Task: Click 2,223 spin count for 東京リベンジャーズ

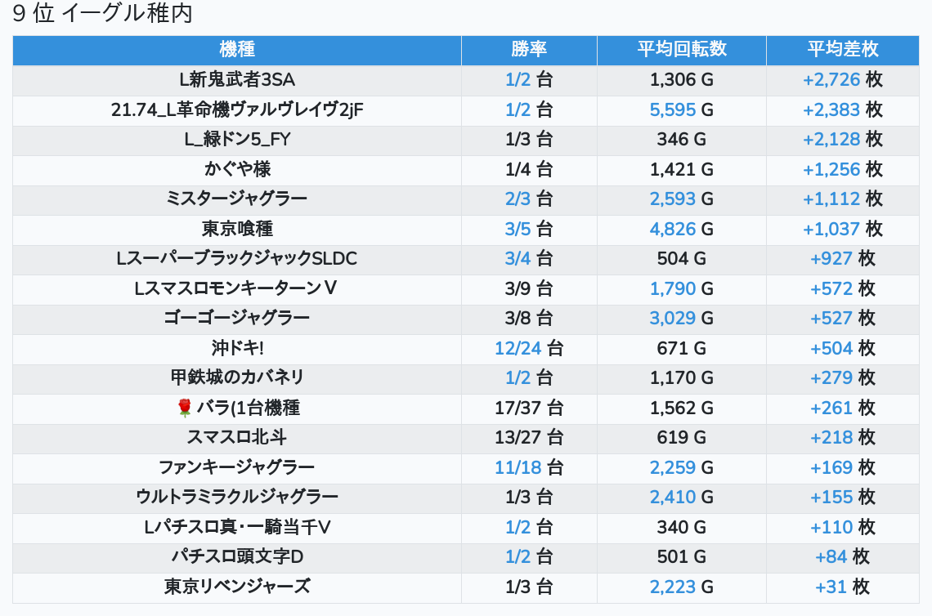Action: coord(672,587)
